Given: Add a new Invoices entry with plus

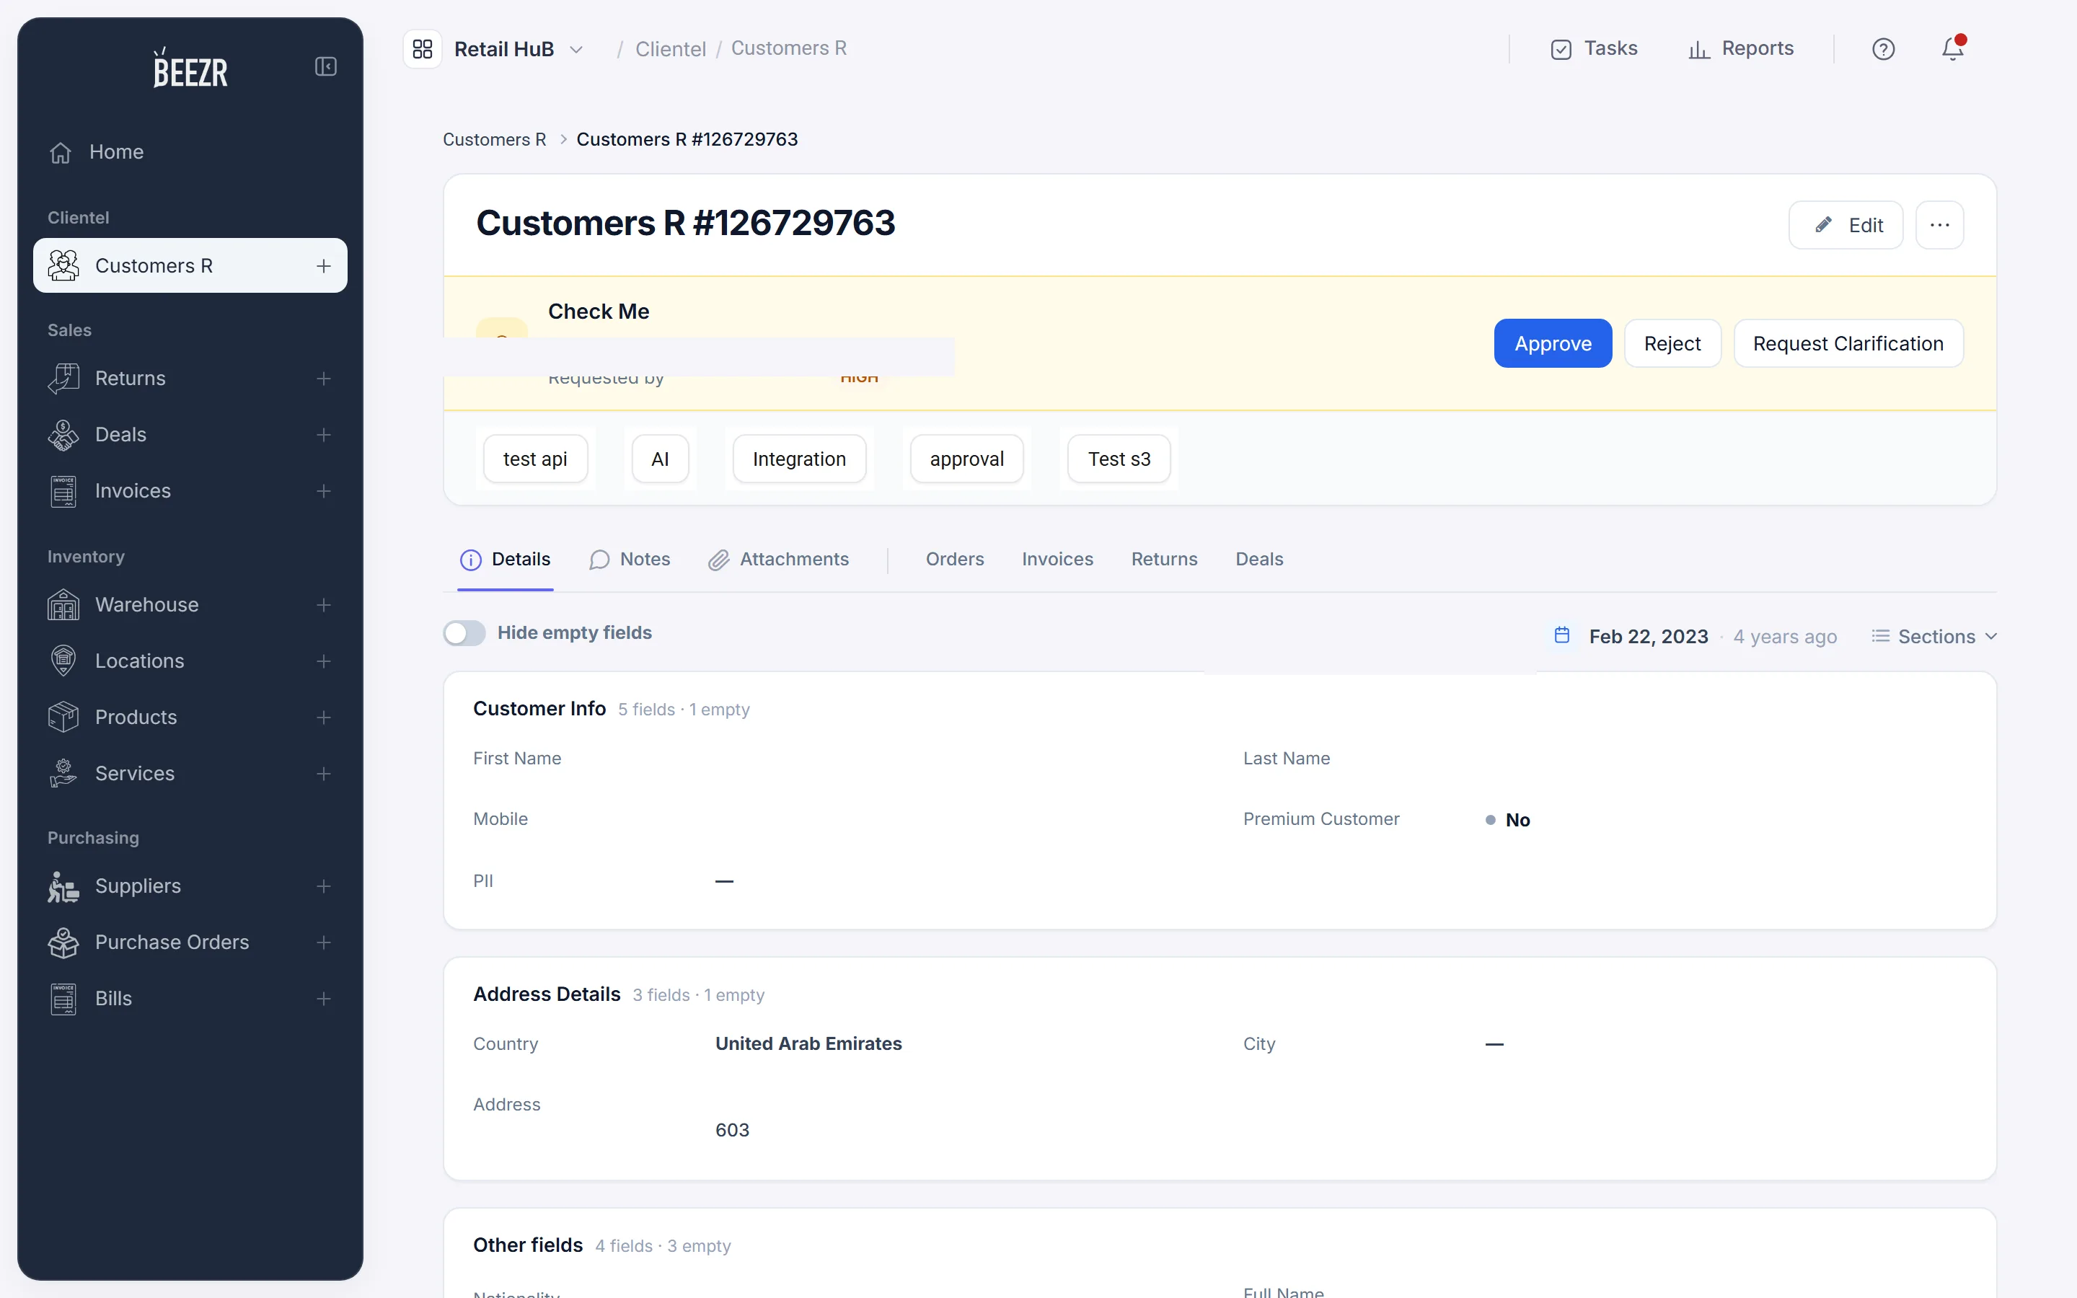Looking at the screenshot, I should point(324,491).
